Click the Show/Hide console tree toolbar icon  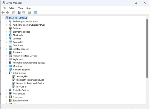tap(13, 13)
